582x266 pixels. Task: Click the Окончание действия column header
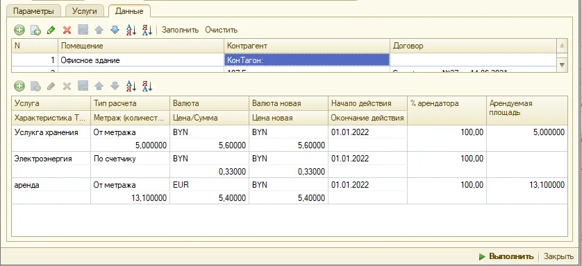(368, 118)
